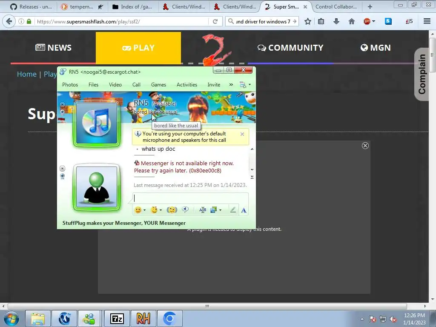Click the JS toggle extension icon
This screenshot has height=327, width=436.
coord(409,21)
